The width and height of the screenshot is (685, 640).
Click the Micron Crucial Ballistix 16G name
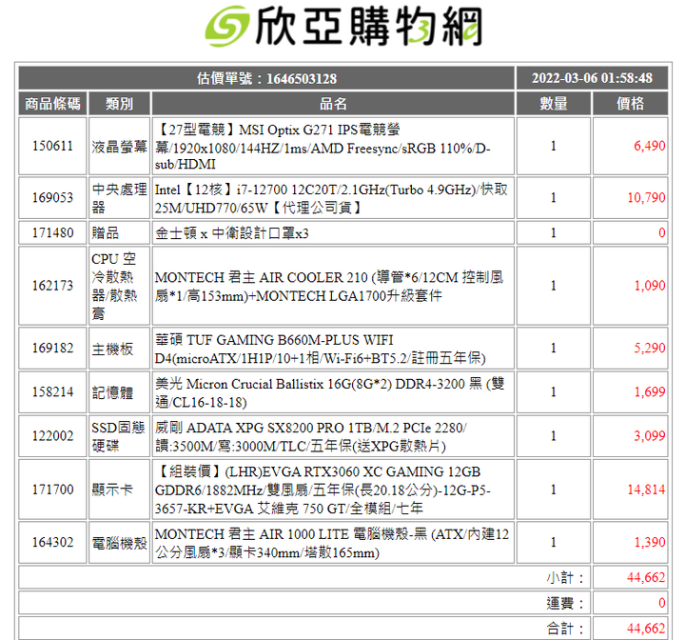click(330, 392)
